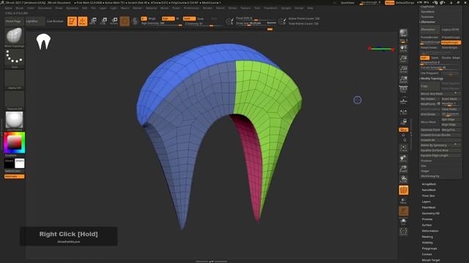
Task: Click the Frame mesh icon
Action: click(404, 148)
